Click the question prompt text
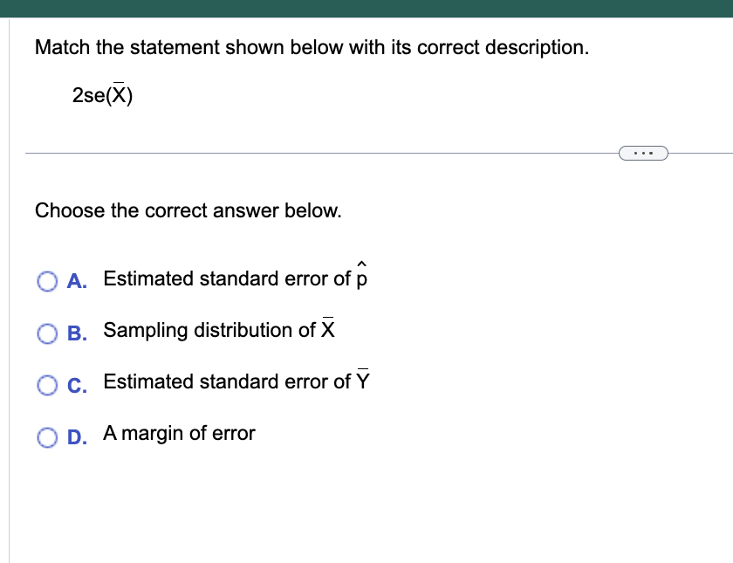733x563 pixels. click(x=312, y=47)
